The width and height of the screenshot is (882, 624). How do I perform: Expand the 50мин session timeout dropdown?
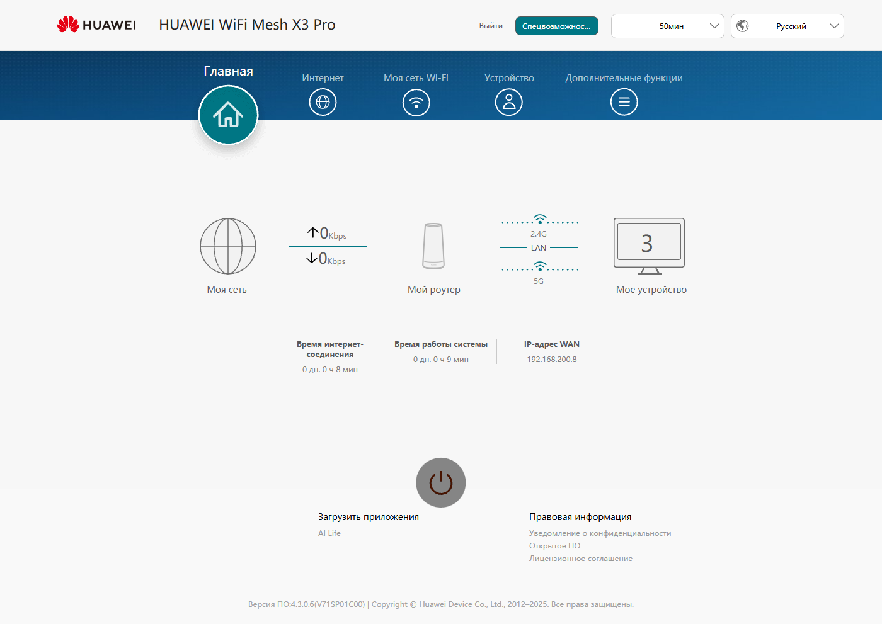(x=668, y=26)
